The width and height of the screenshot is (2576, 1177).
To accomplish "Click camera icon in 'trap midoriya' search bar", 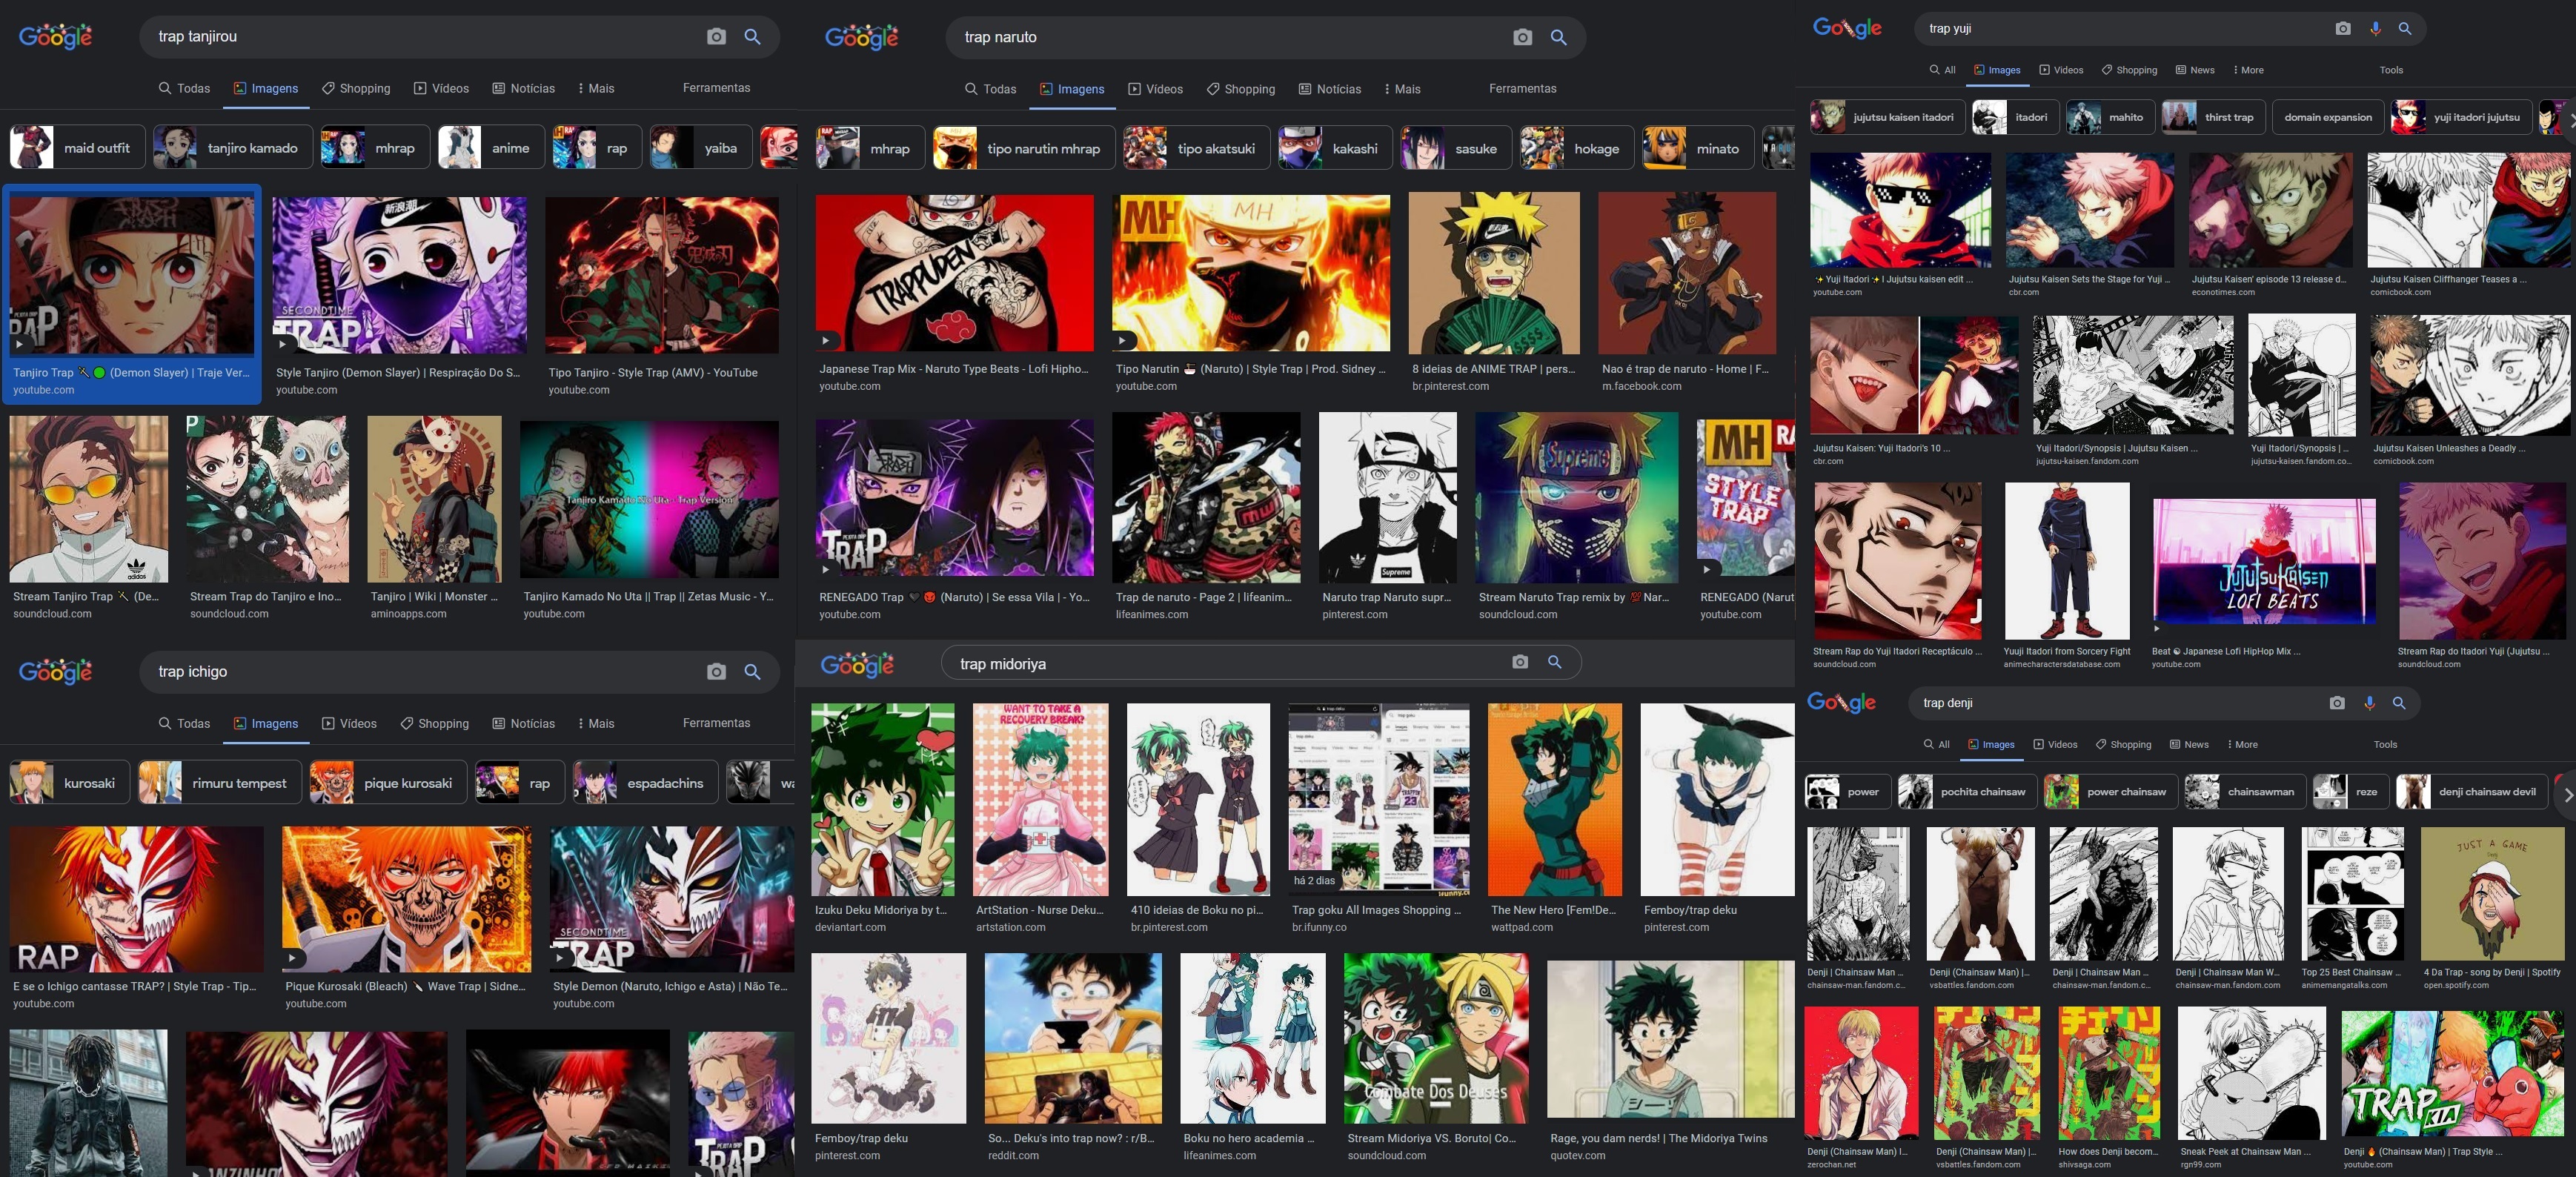I will pyautogui.click(x=1520, y=662).
